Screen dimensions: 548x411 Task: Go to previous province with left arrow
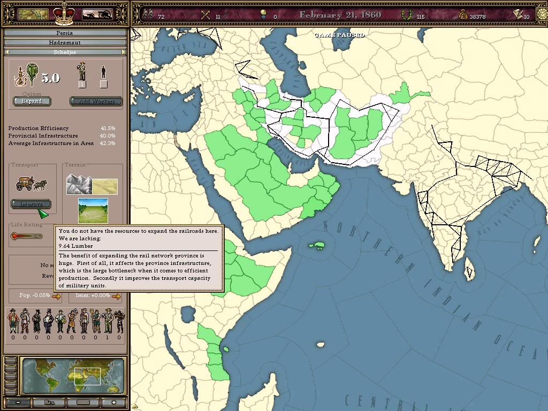pyautogui.click(x=6, y=52)
